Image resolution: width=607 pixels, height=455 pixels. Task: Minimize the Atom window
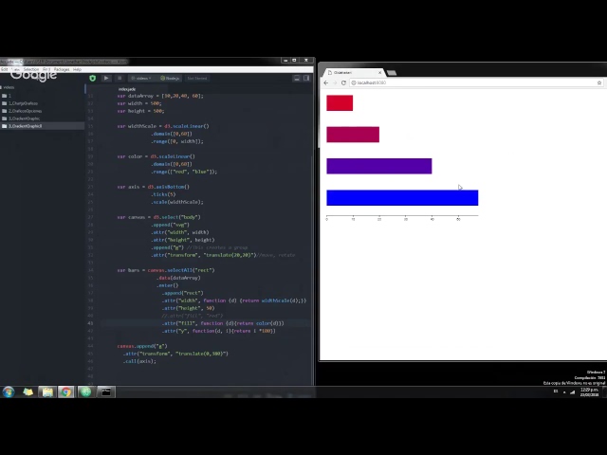(285, 61)
